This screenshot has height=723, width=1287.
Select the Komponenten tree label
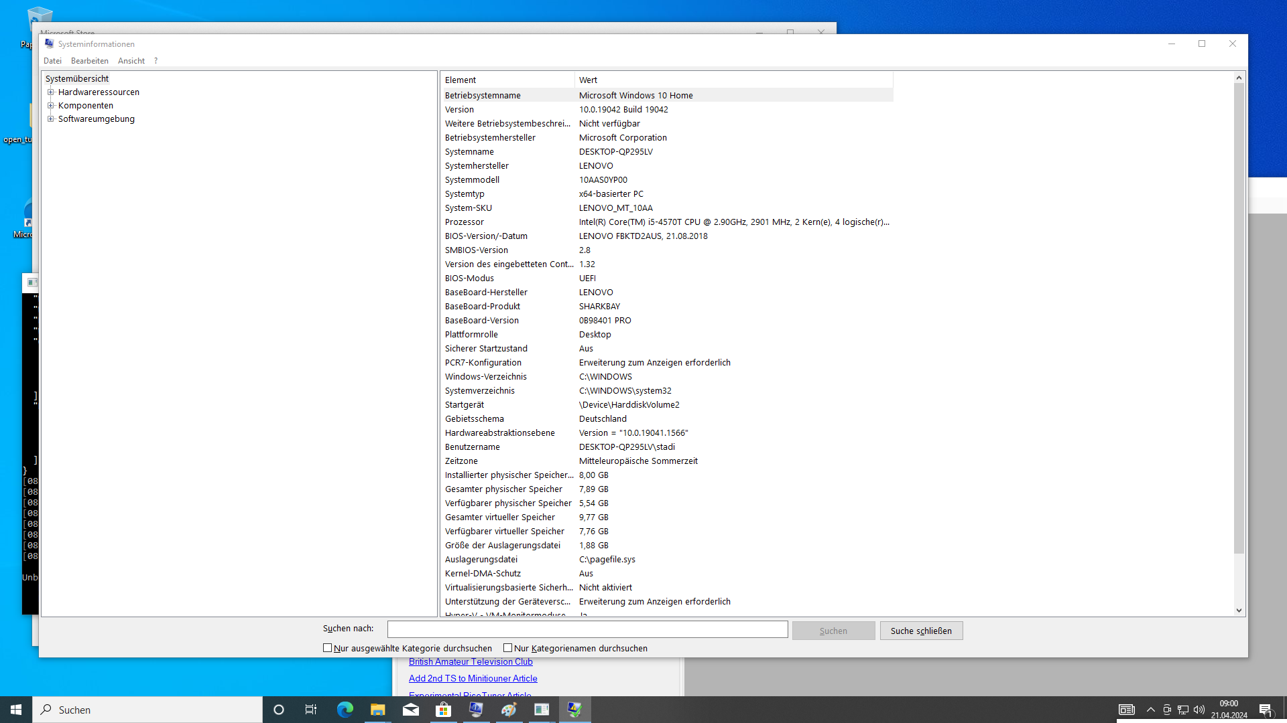85,106
